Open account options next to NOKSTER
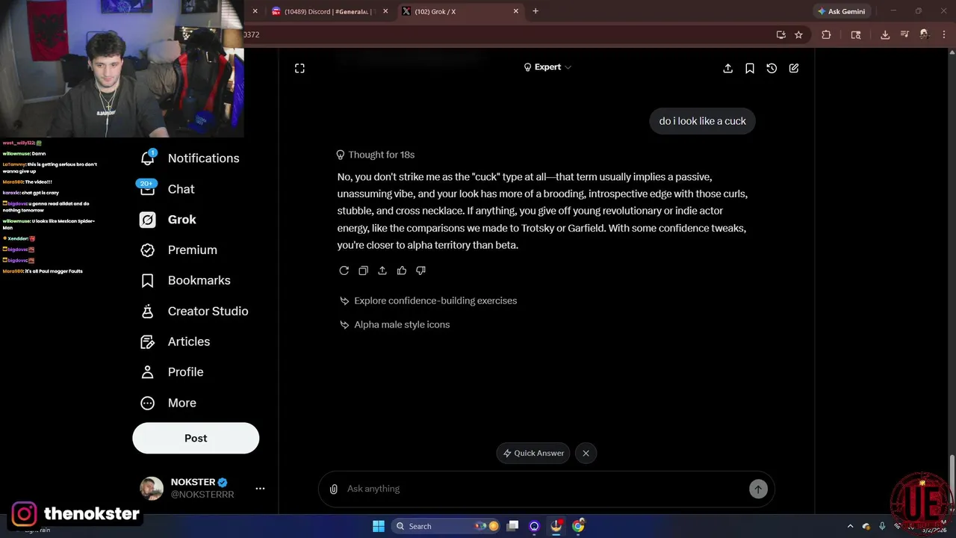 pos(260,489)
